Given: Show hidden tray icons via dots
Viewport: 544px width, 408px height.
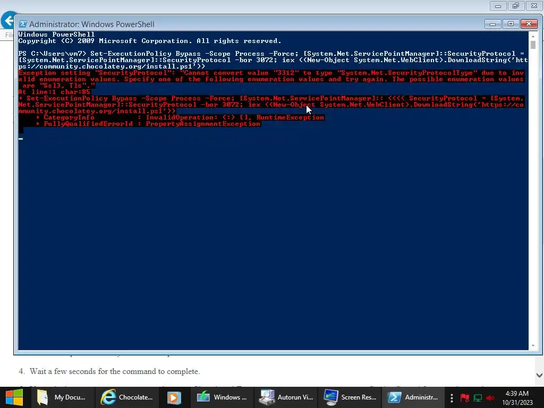Looking at the screenshot, I should pos(452,397).
